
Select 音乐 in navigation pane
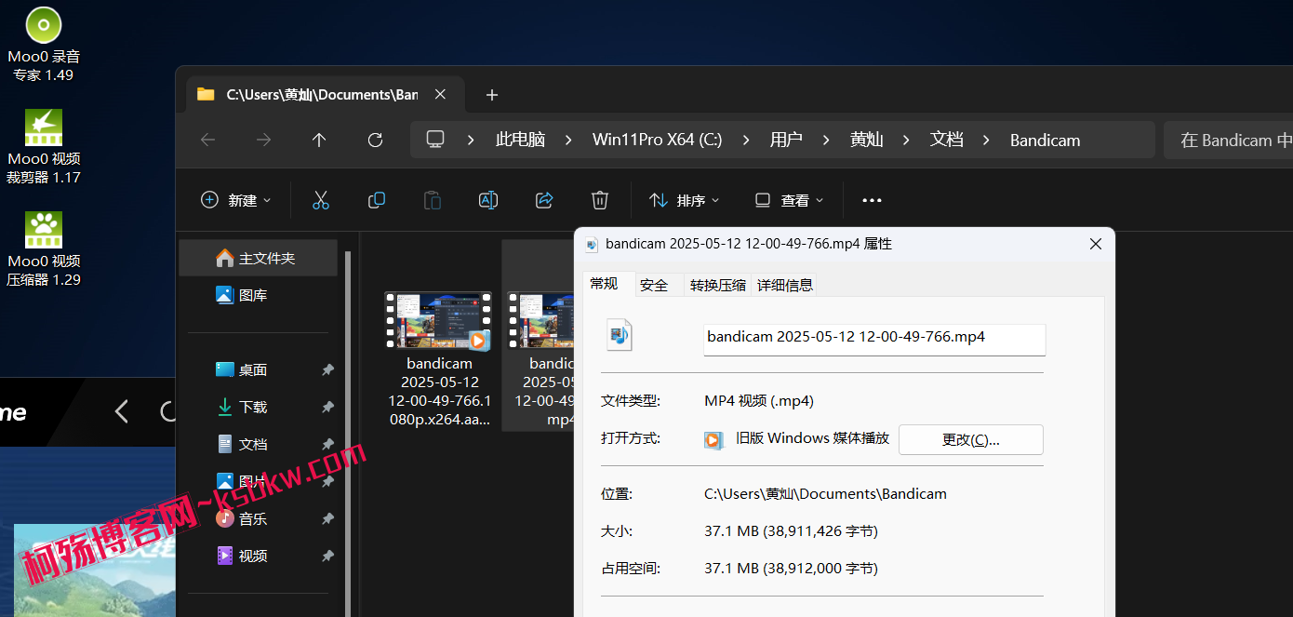[x=258, y=518]
